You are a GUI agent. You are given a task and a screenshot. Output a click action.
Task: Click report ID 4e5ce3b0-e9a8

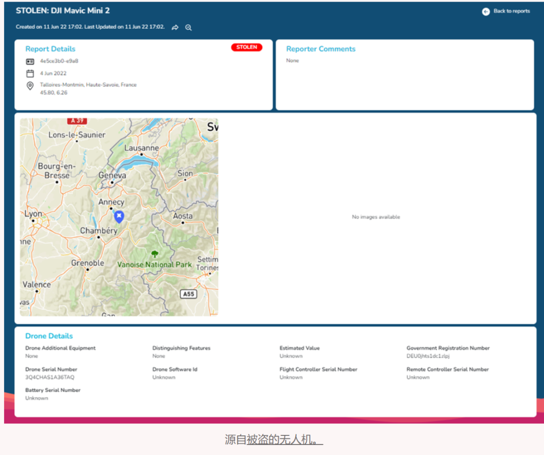59,61
